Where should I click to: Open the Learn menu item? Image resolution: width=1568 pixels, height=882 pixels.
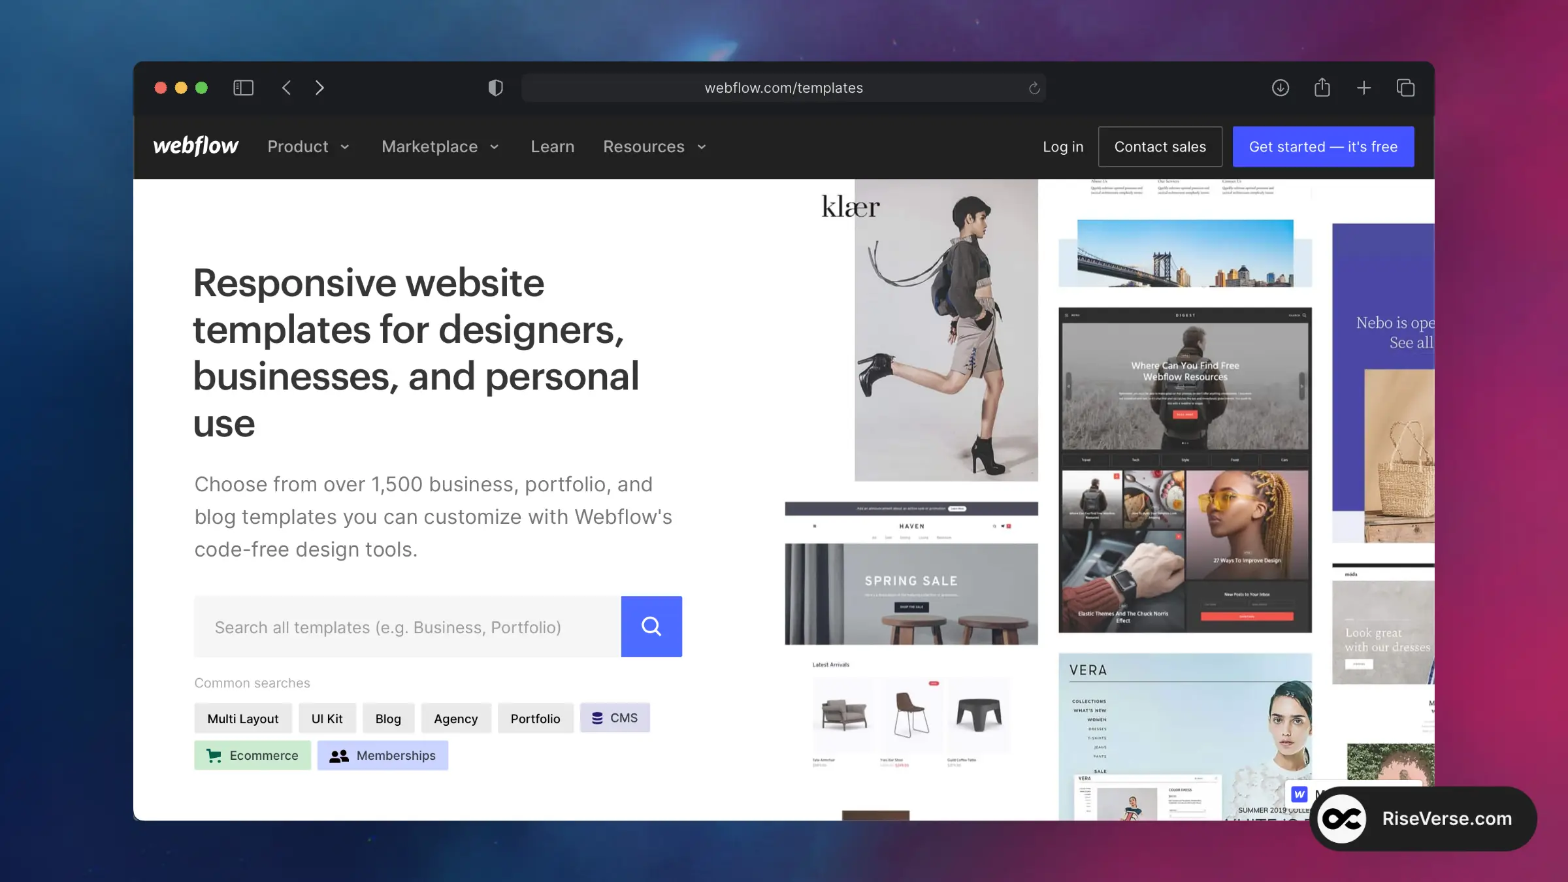pyautogui.click(x=552, y=146)
